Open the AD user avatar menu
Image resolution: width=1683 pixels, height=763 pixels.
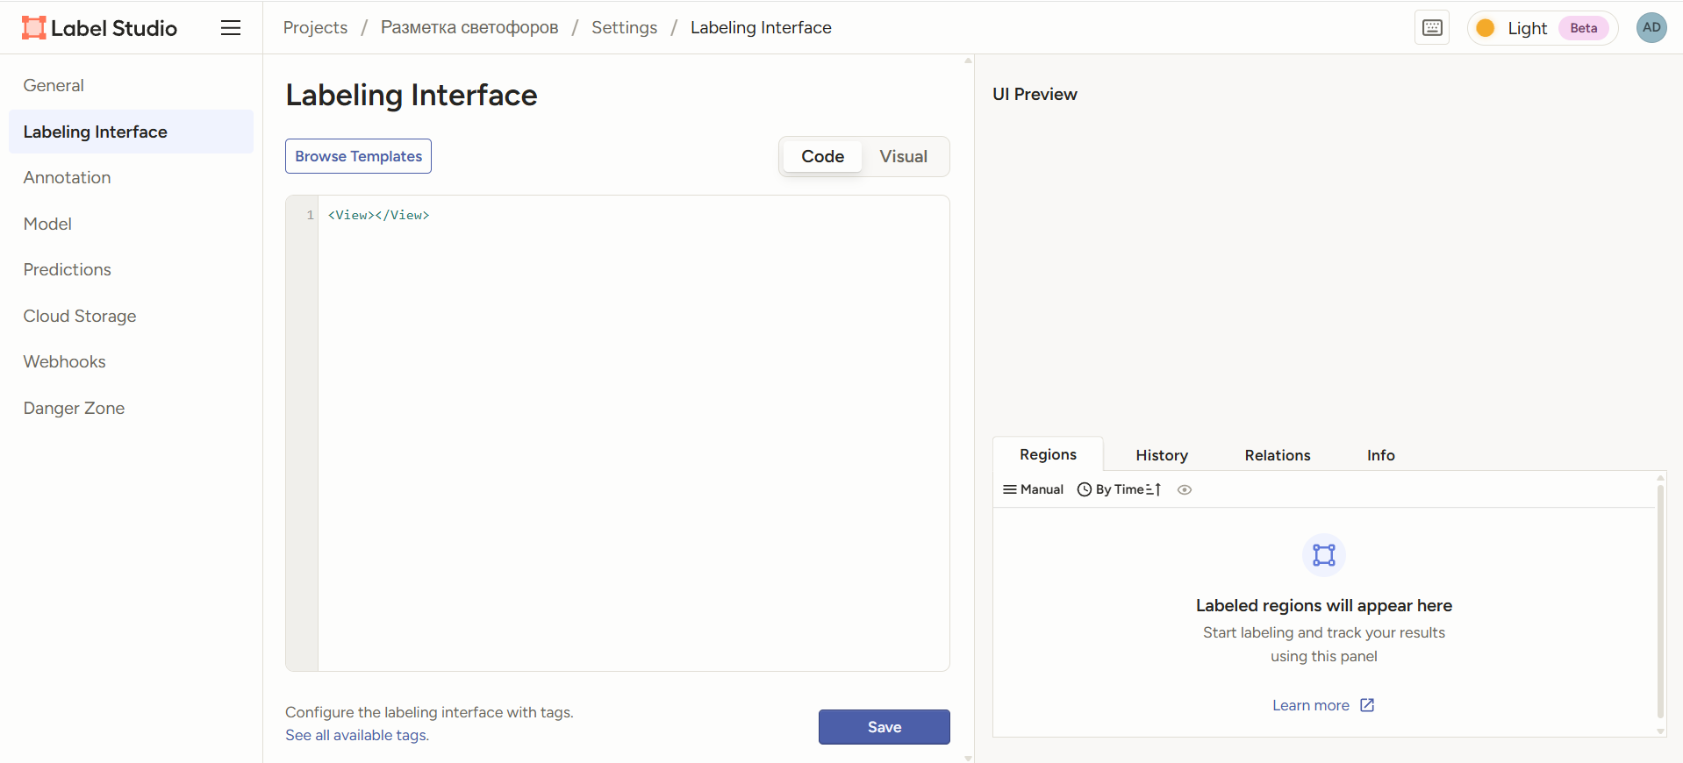click(x=1651, y=28)
